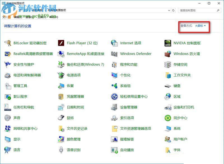This screenshot has width=224, height=164.
Task: Launch Flash Player (32 位) settings
Action: (x=82, y=43)
